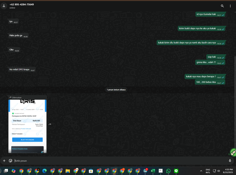Click the '1 pesan belum dibaca' unread divider
Viewport: 236px width, 175px height.
[116, 90]
